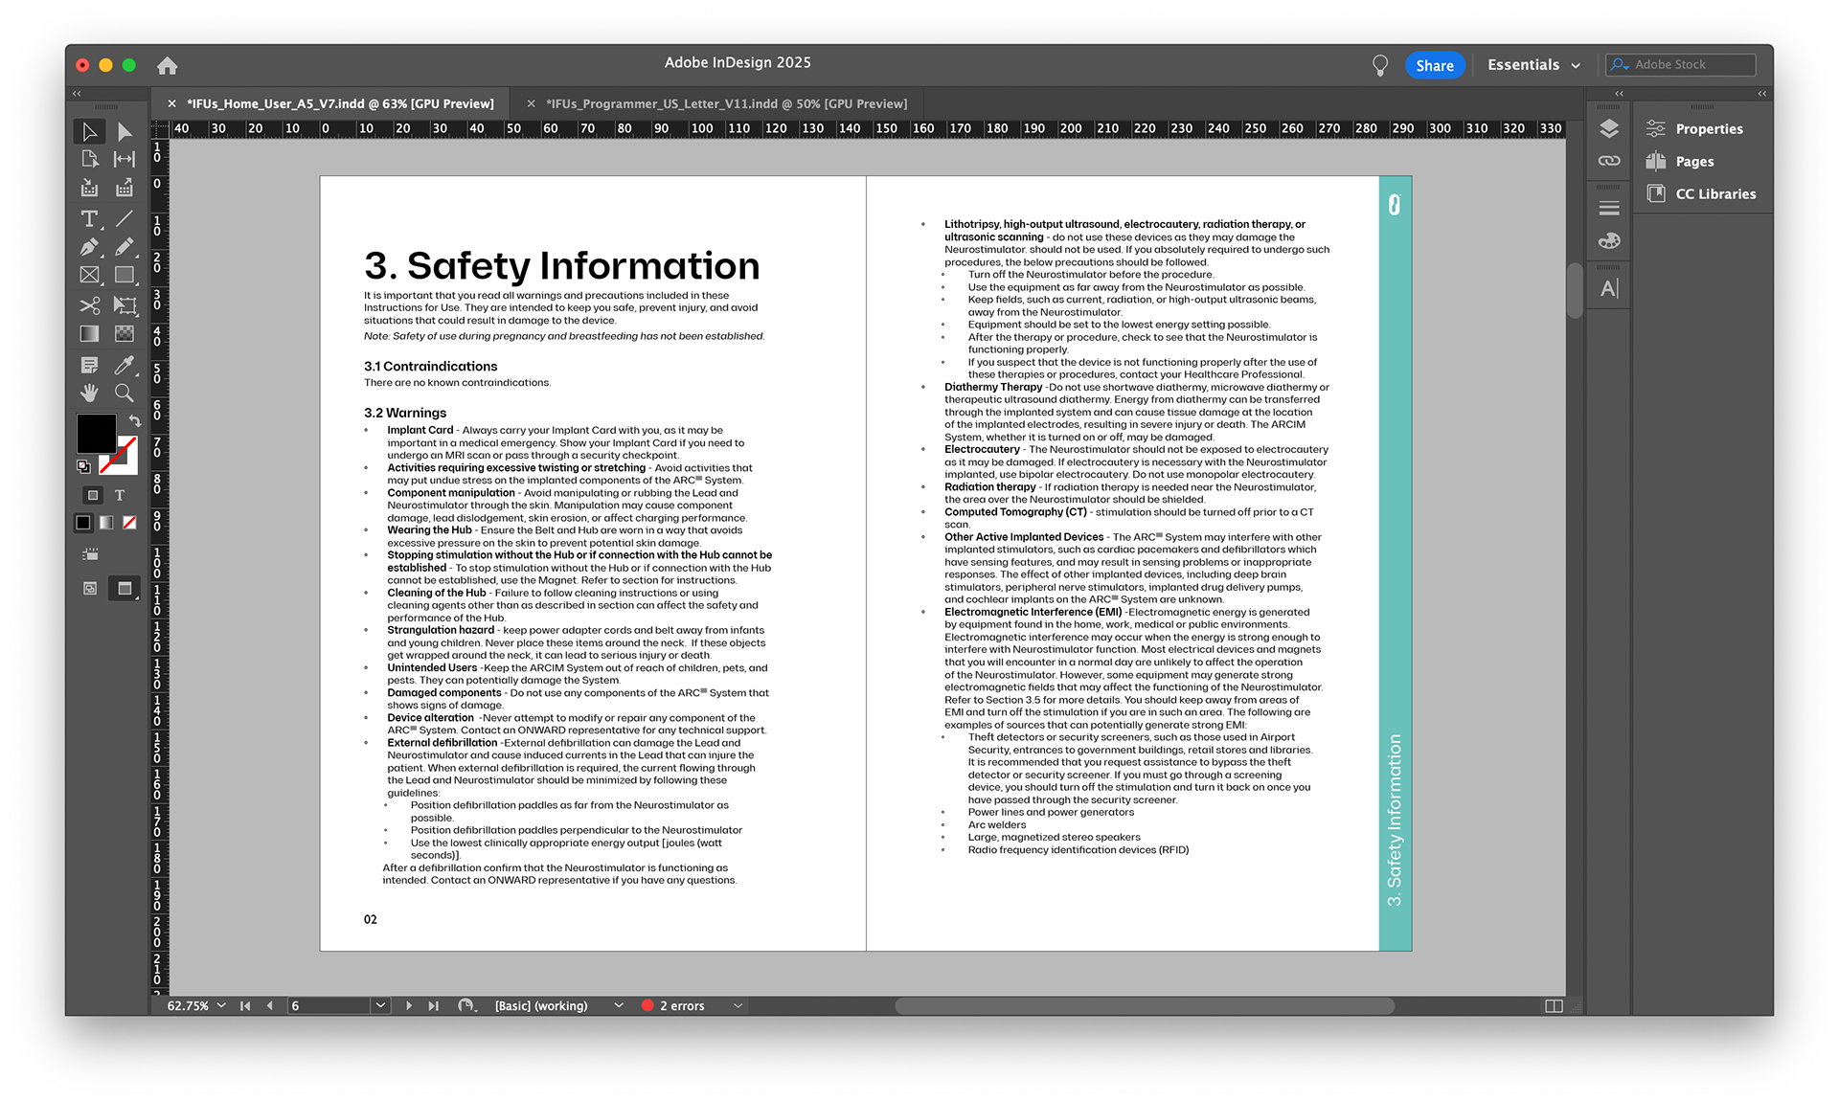Toggle the view options button
The height and width of the screenshot is (1102, 1839).
pos(90,554)
